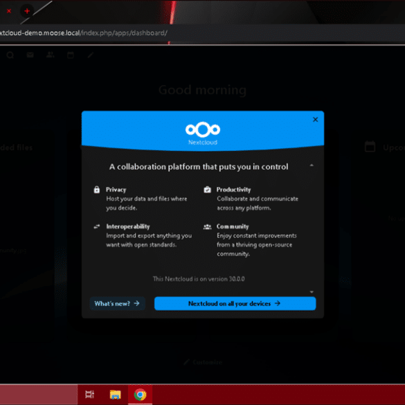This screenshot has height=405, width=405.
Task: Click the Upcoming events calendar icon
Action: point(370,147)
